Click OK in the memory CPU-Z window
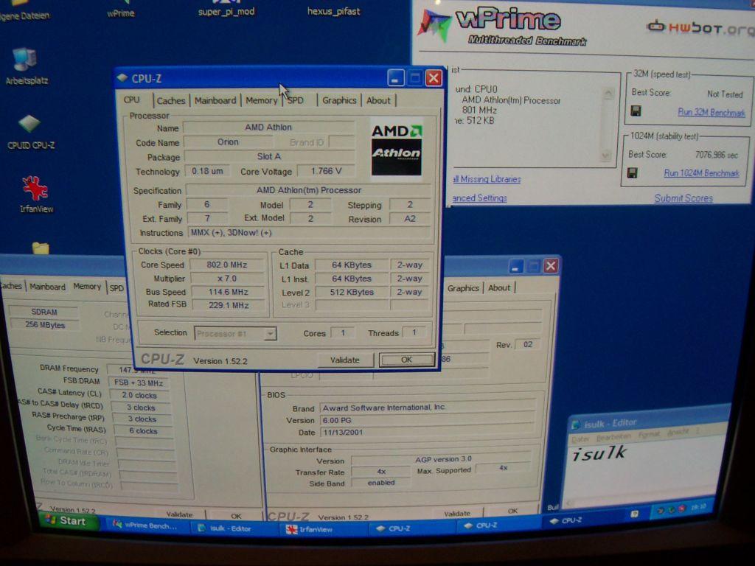 236,515
